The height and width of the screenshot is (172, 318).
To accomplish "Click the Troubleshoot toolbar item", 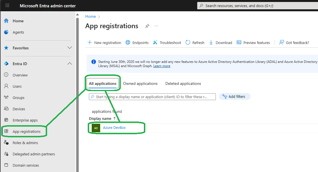I will (167, 43).
